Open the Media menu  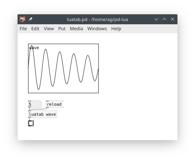76,29
